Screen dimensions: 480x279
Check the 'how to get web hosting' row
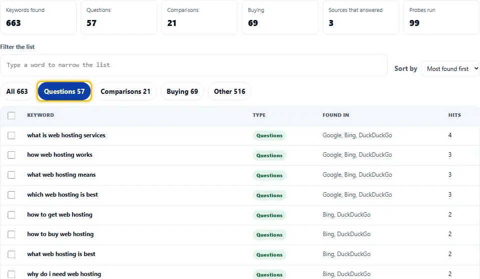11,215
